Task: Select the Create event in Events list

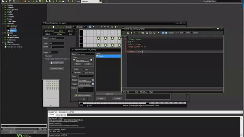Action: tap(108, 56)
